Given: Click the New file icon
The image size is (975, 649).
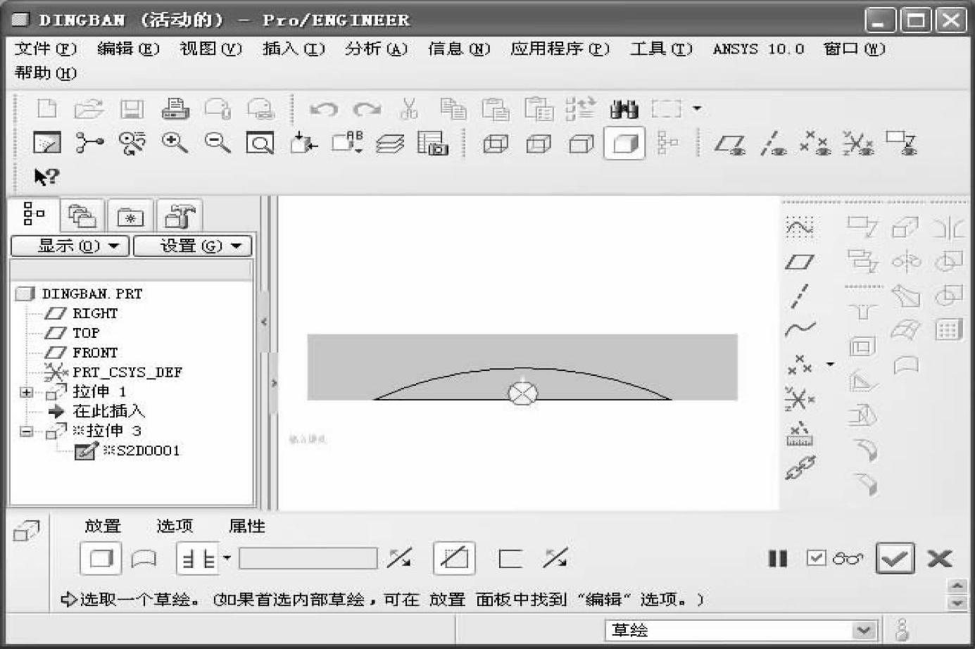Looking at the screenshot, I should click(47, 109).
